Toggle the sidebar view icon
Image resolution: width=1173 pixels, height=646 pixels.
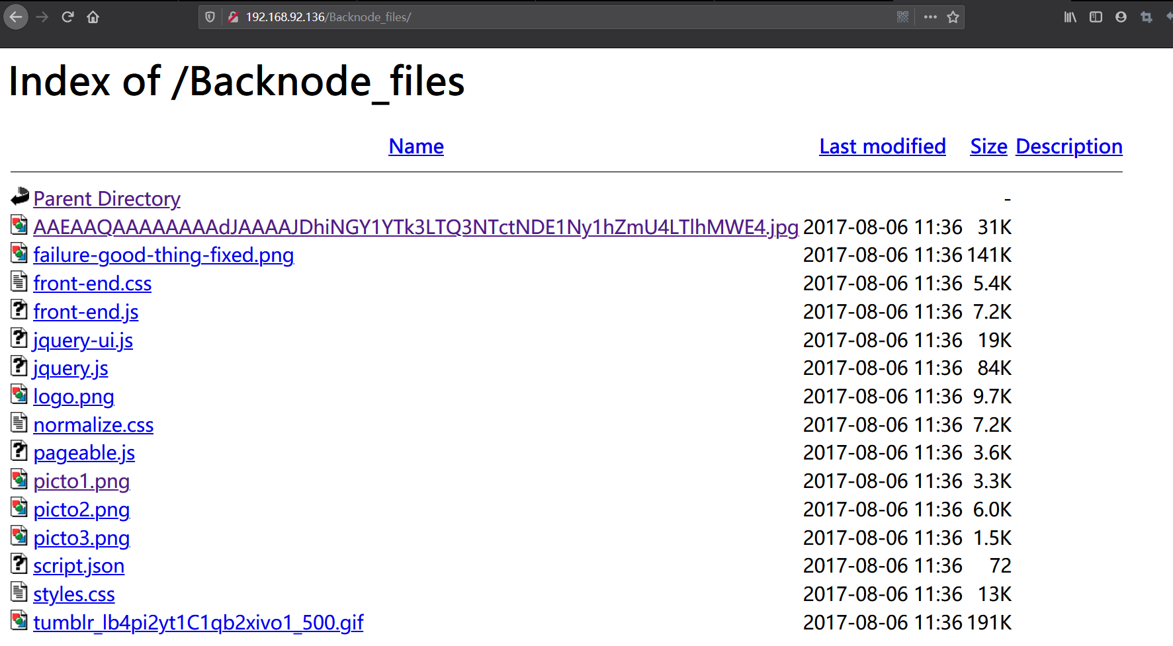click(x=1096, y=17)
